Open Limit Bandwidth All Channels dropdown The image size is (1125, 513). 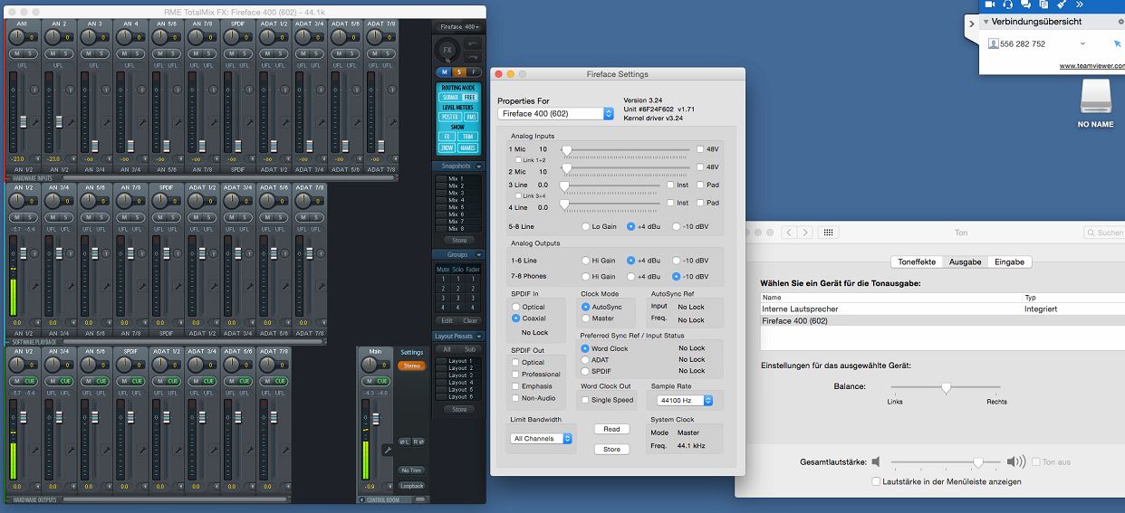541,438
